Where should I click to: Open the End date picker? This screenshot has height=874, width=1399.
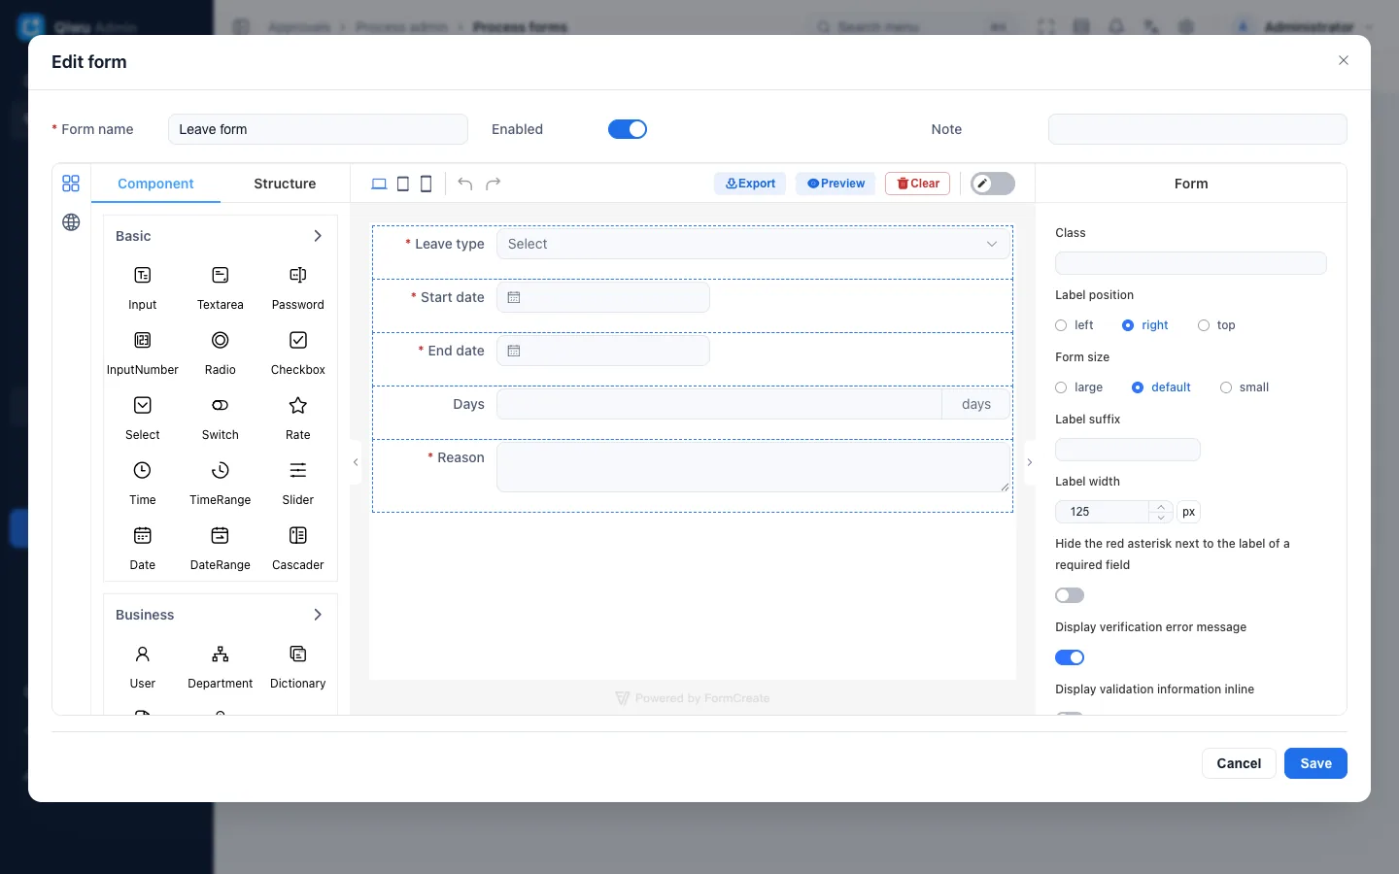tap(603, 351)
